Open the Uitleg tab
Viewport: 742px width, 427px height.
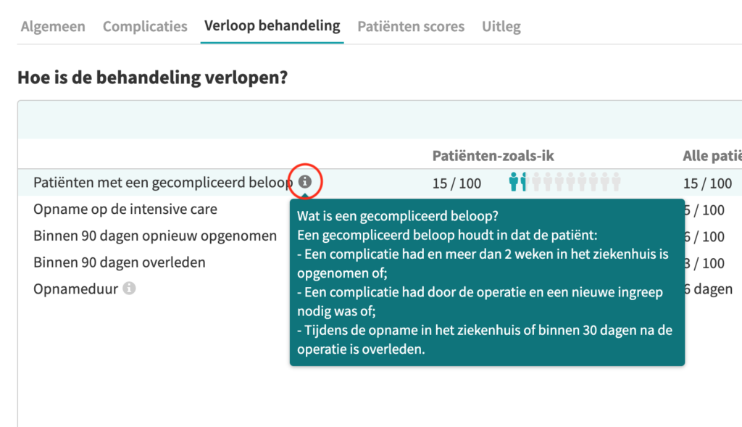tap(501, 27)
